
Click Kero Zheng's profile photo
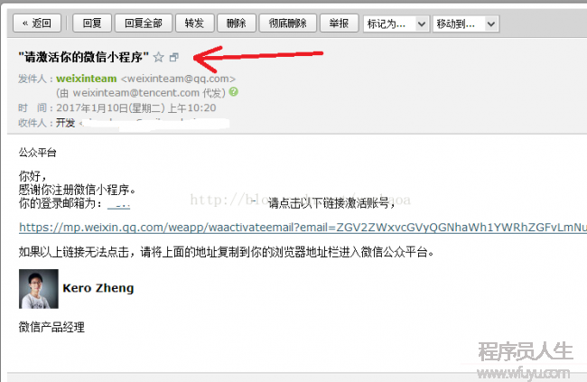[x=39, y=289]
